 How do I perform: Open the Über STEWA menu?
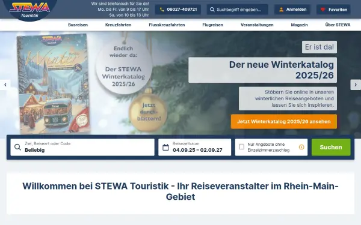[x=338, y=25]
